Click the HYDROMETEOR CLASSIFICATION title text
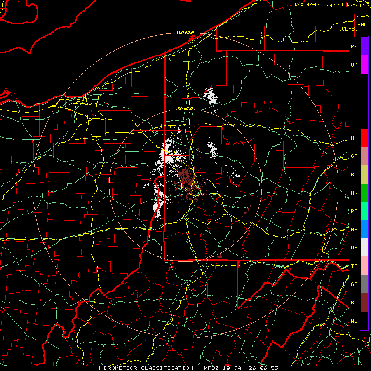The image size is (371, 371). [x=145, y=368]
